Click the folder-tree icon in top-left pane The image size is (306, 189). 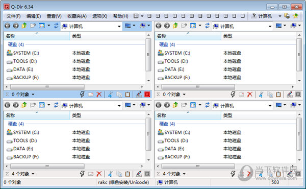(x=33, y=26)
